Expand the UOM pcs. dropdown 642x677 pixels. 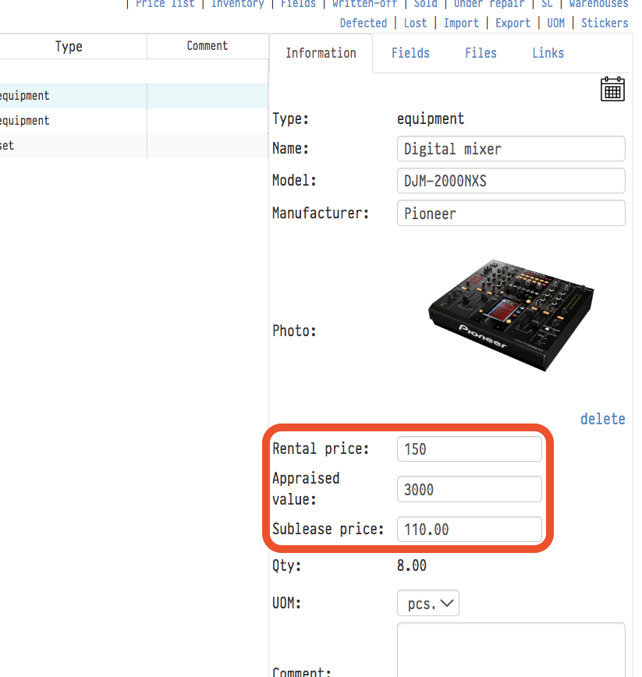(428, 604)
